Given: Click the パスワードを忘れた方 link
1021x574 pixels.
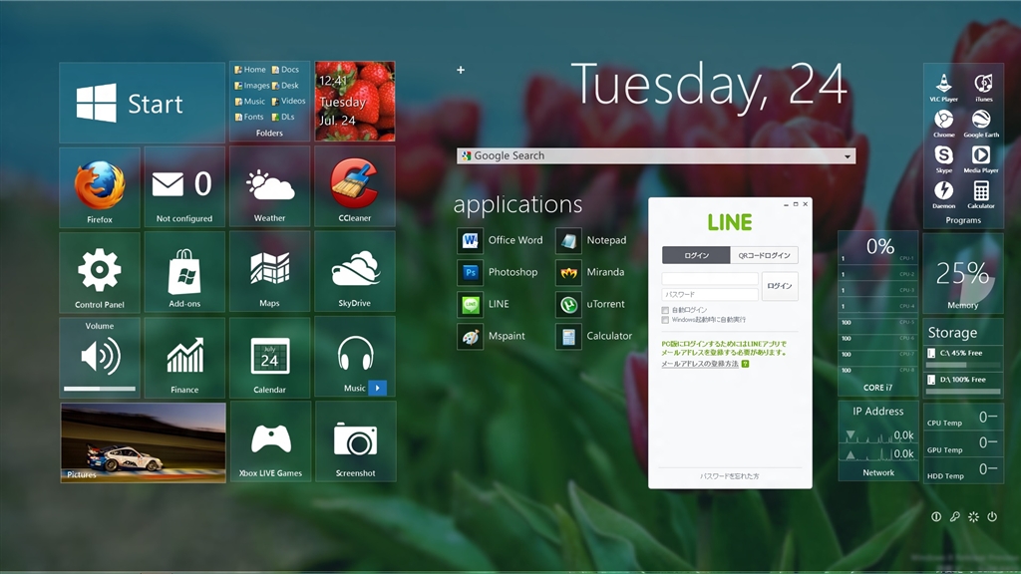Looking at the screenshot, I should [729, 476].
